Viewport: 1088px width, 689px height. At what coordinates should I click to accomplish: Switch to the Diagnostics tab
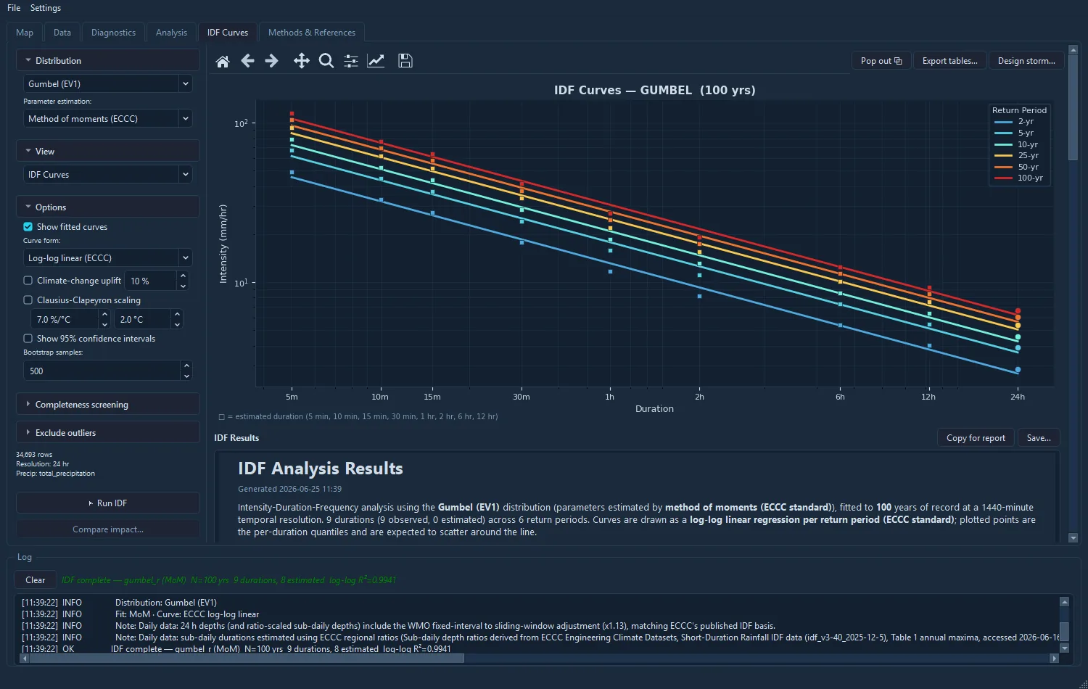[113, 33]
